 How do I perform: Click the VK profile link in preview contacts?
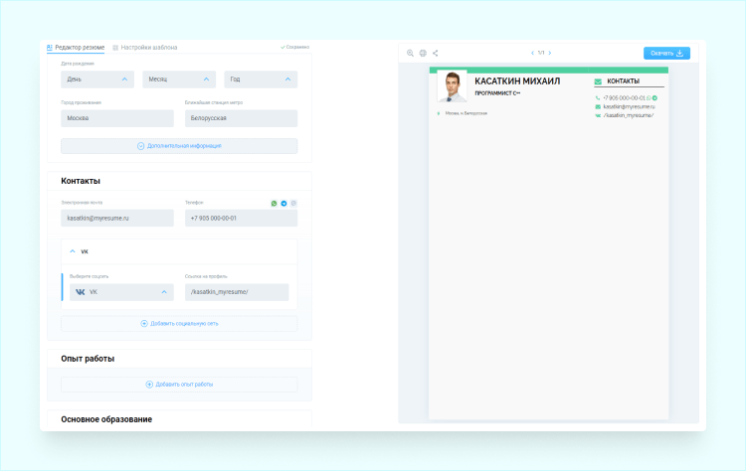click(629, 115)
